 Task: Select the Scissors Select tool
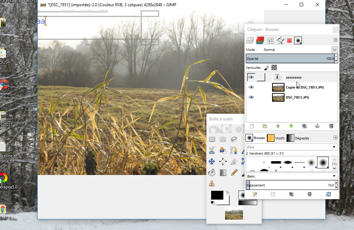tap(212, 150)
